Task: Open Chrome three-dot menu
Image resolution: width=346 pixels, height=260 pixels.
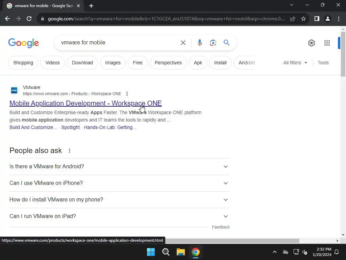Action: click(339, 19)
